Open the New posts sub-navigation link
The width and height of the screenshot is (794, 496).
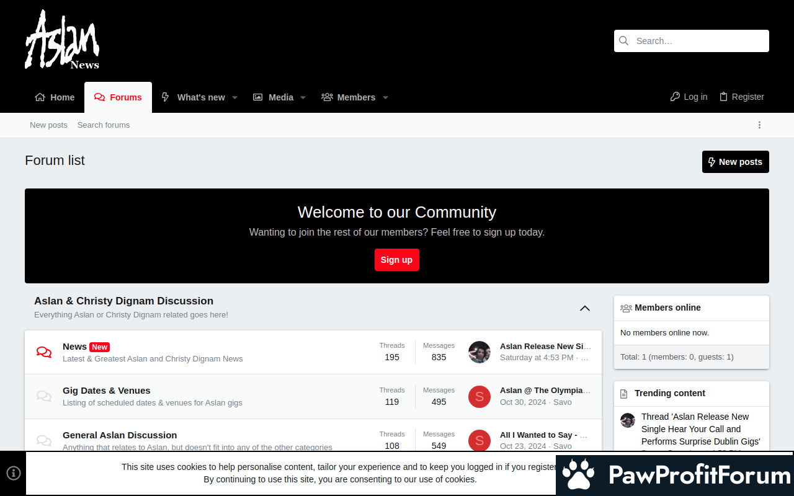[48, 125]
